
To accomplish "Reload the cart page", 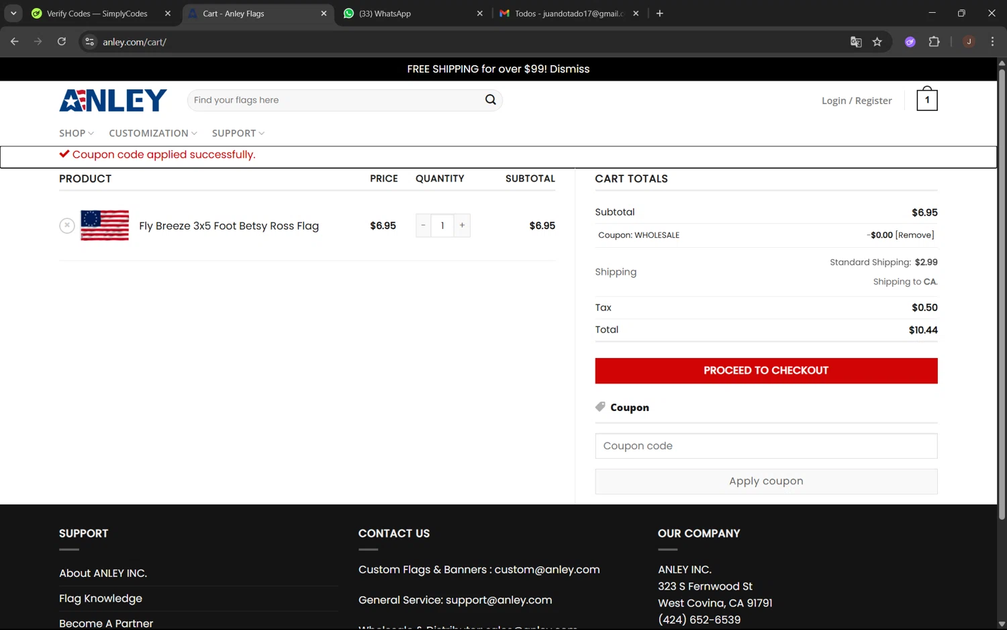I will [62, 42].
